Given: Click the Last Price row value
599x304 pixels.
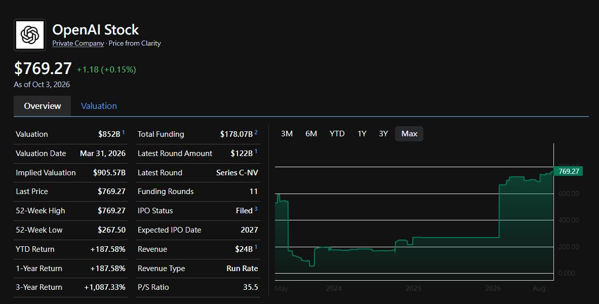Looking at the screenshot, I should pos(111,192).
